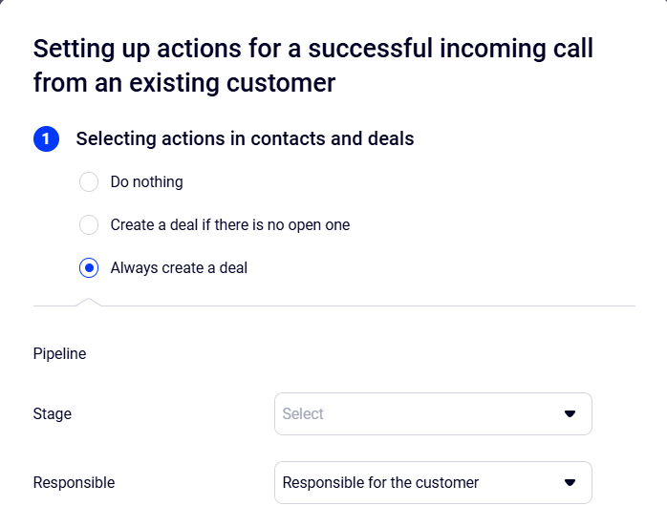Click the horizontal divider line above Pipeline
This screenshot has height=527, width=667.
tap(363, 306)
